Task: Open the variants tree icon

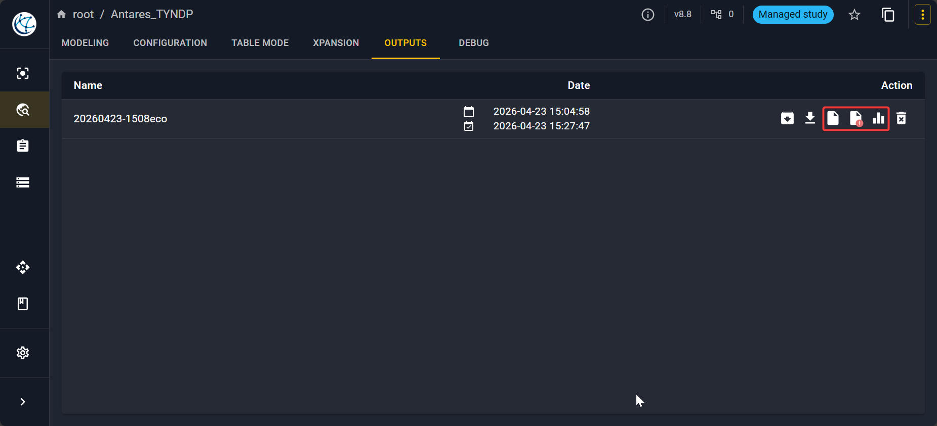Action: pyautogui.click(x=716, y=14)
